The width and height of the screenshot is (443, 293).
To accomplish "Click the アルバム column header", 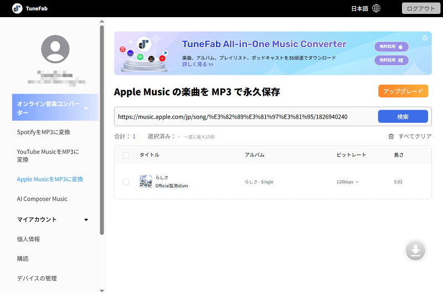I will [x=255, y=155].
